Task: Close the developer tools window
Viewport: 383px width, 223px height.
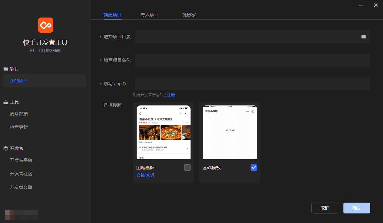Action: pyautogui.click(x=375, y=5)
